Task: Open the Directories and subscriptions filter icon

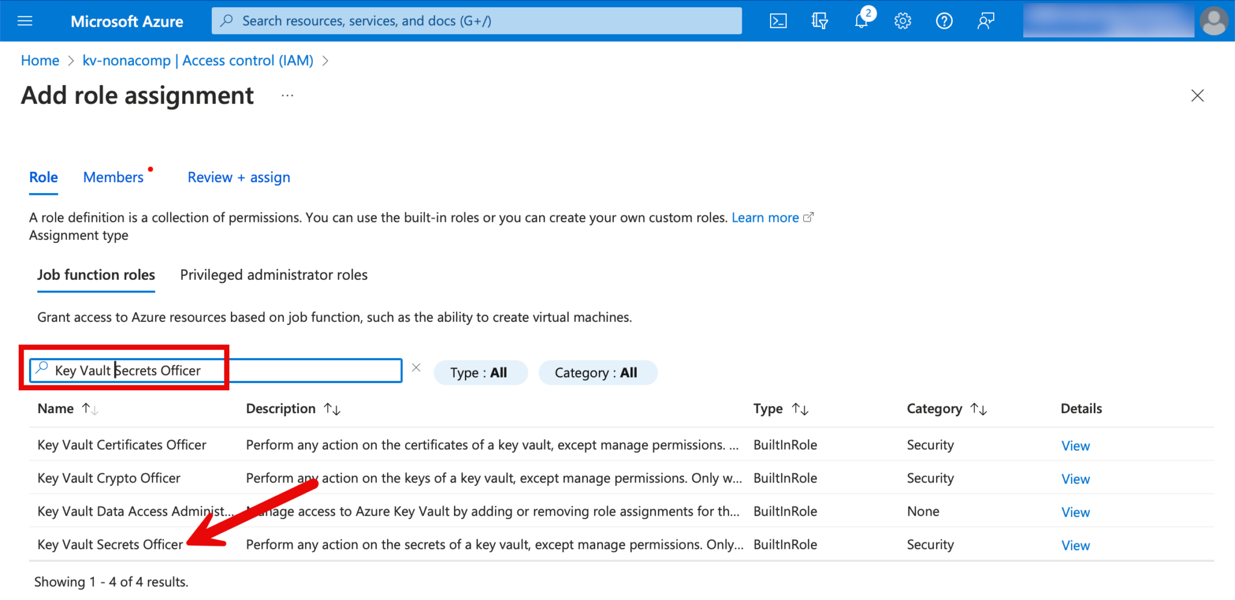Action: point(820,21)
